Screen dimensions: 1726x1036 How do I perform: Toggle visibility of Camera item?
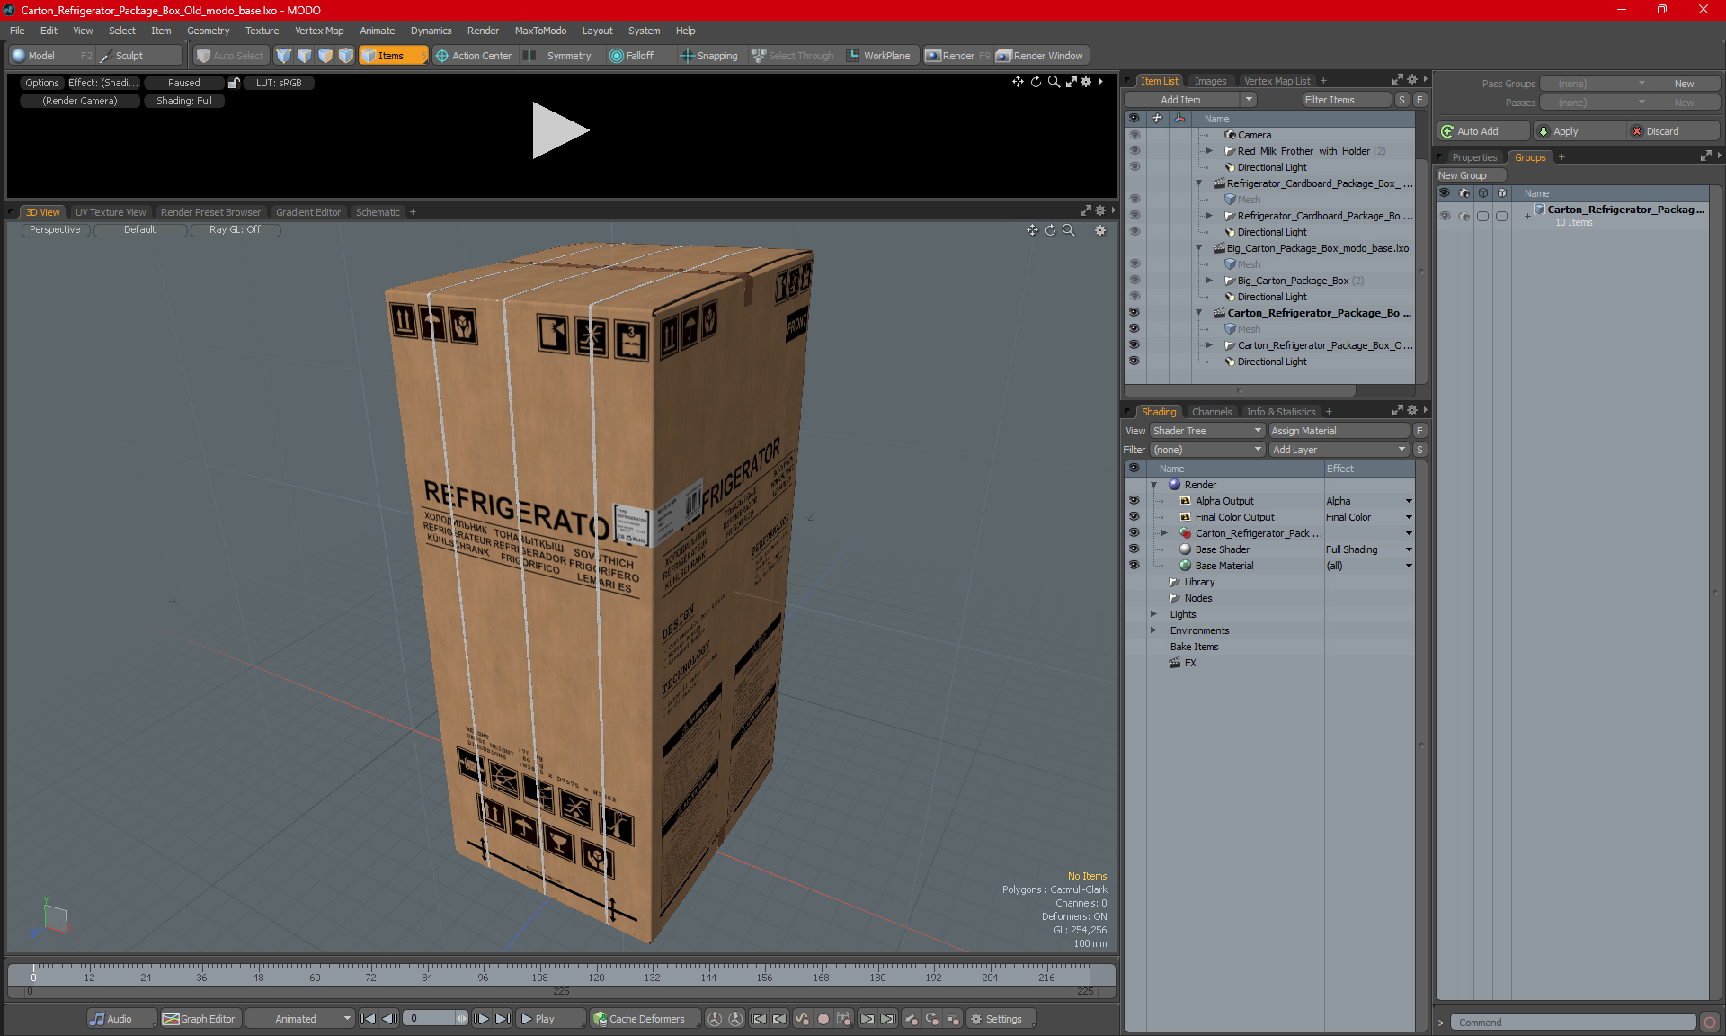[1134, 135]
